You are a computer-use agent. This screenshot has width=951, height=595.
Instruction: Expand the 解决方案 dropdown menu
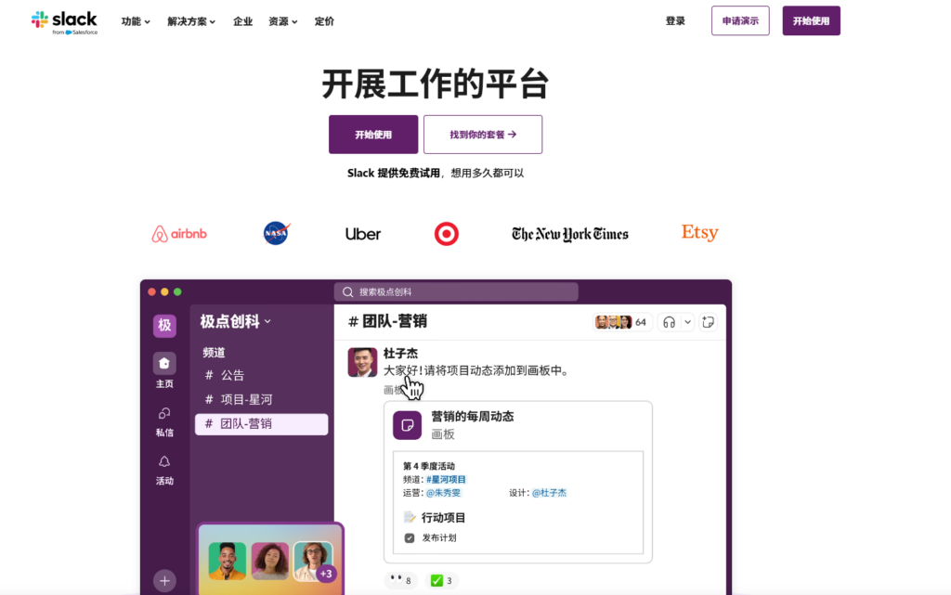191,21
